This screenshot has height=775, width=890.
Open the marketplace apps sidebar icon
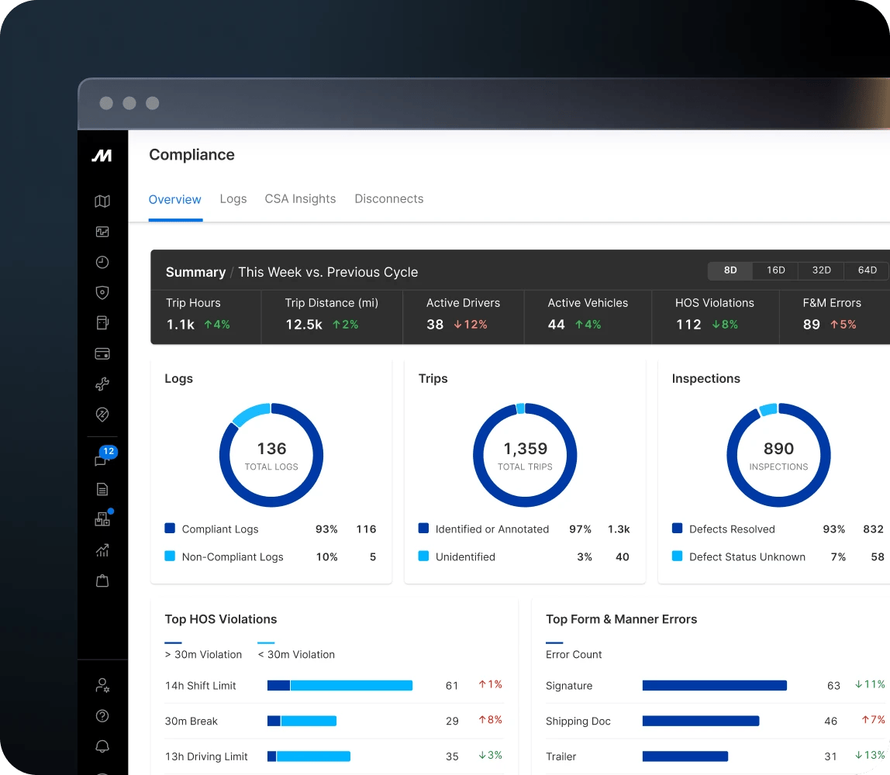[103, 518]
